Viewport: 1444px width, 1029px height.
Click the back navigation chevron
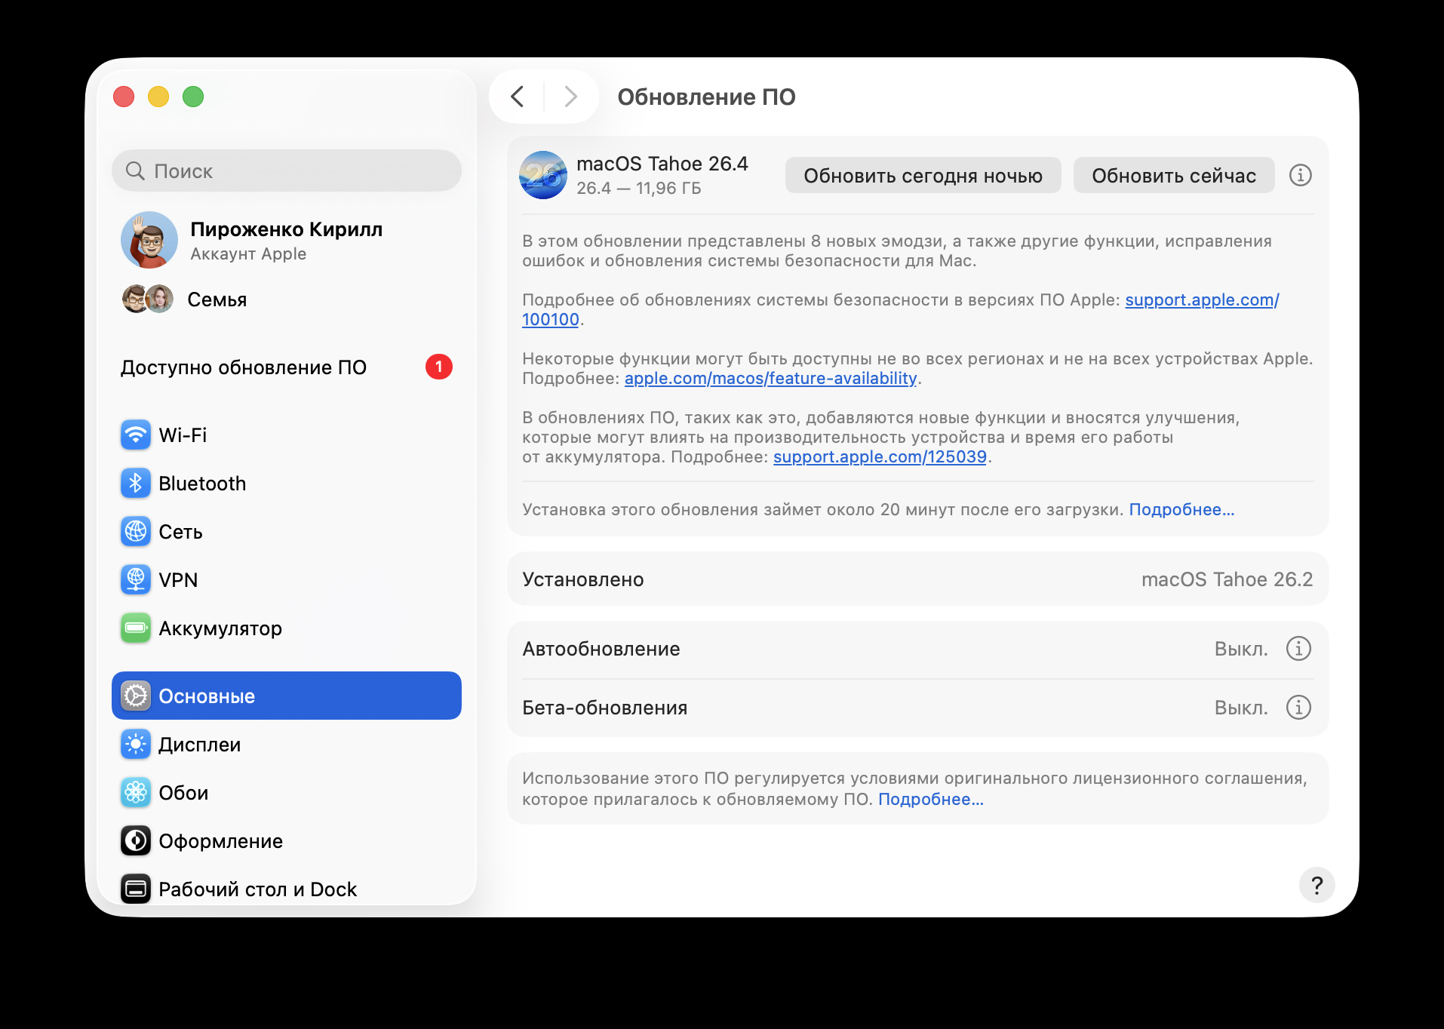pos(518,97)
